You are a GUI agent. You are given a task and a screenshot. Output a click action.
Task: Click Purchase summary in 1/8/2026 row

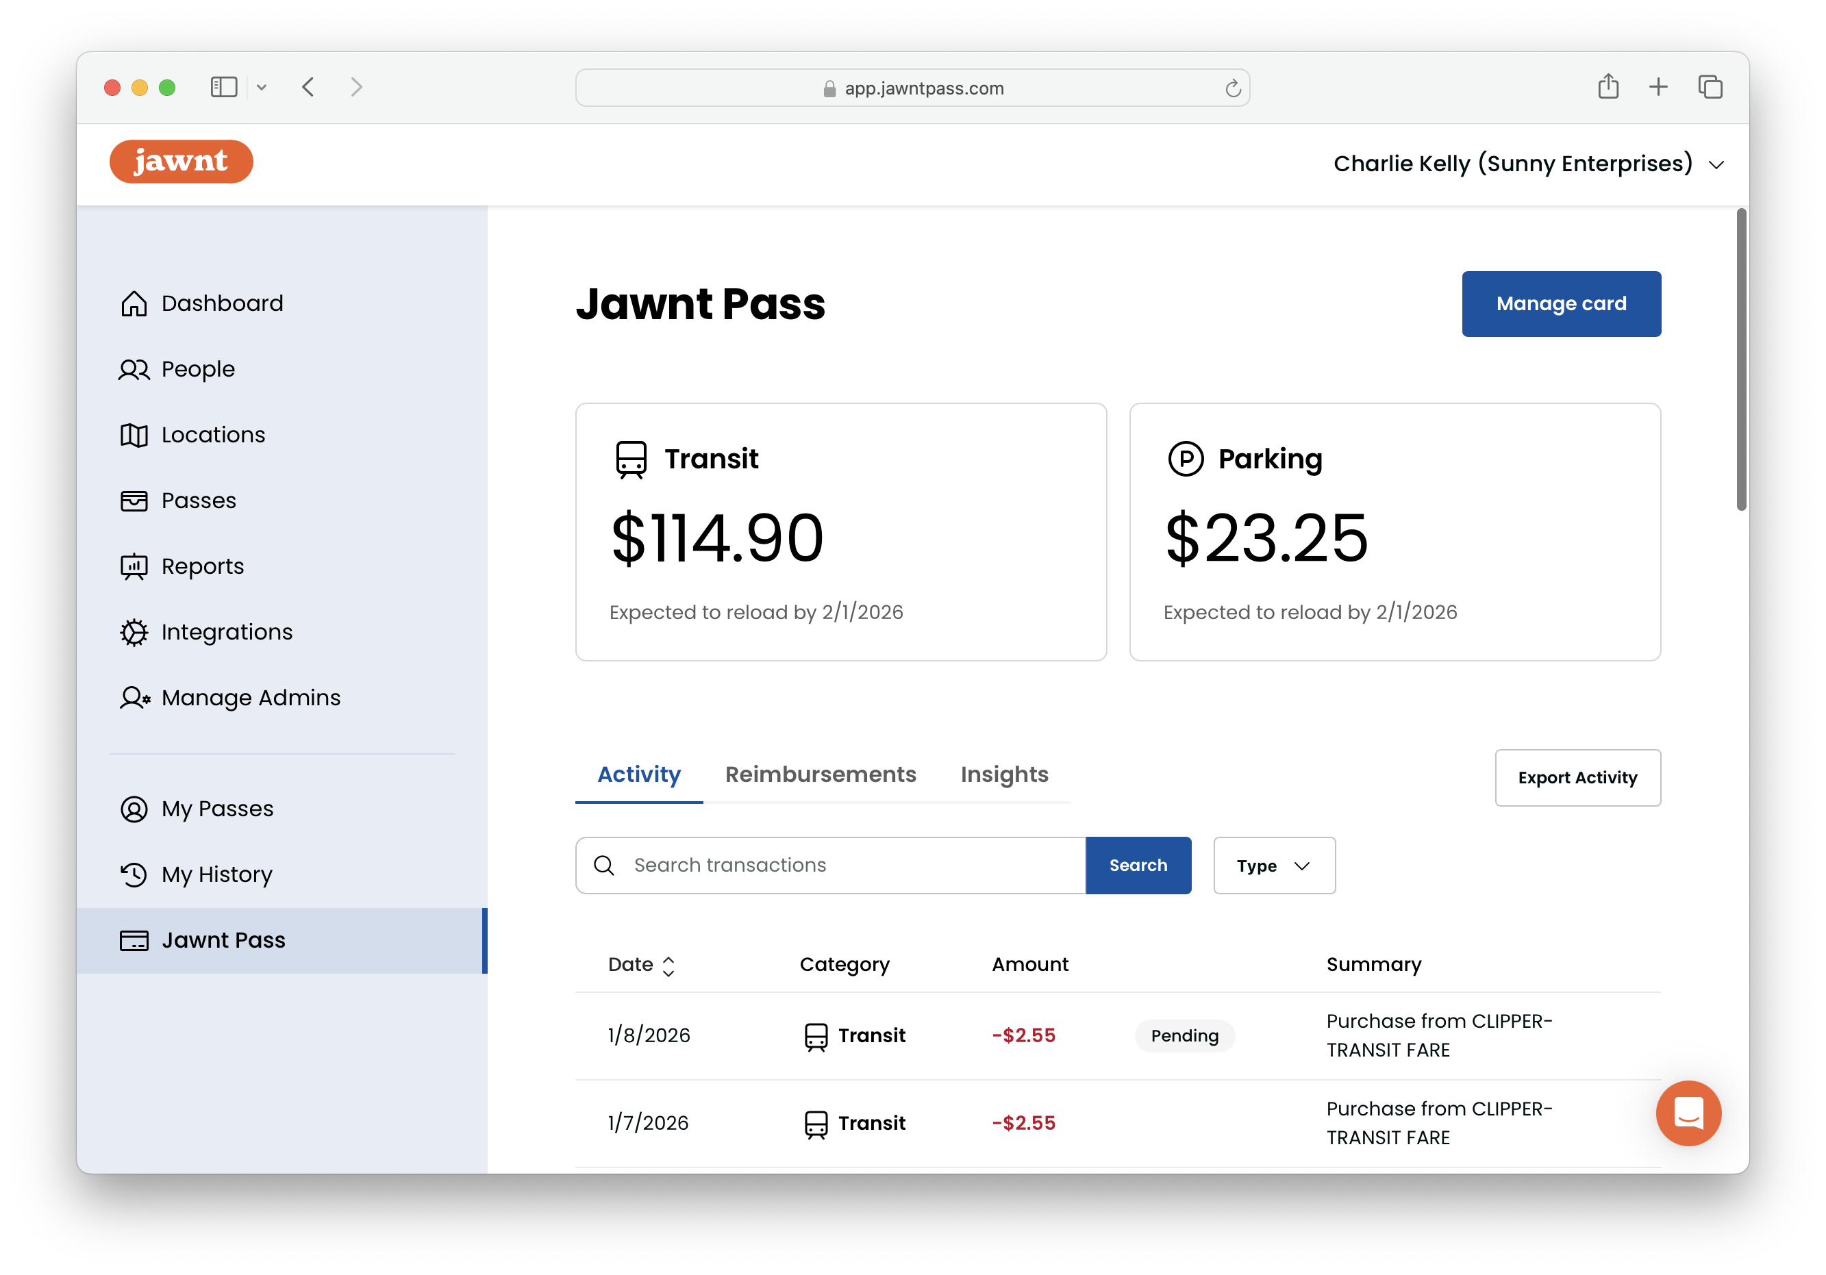1439,1036
